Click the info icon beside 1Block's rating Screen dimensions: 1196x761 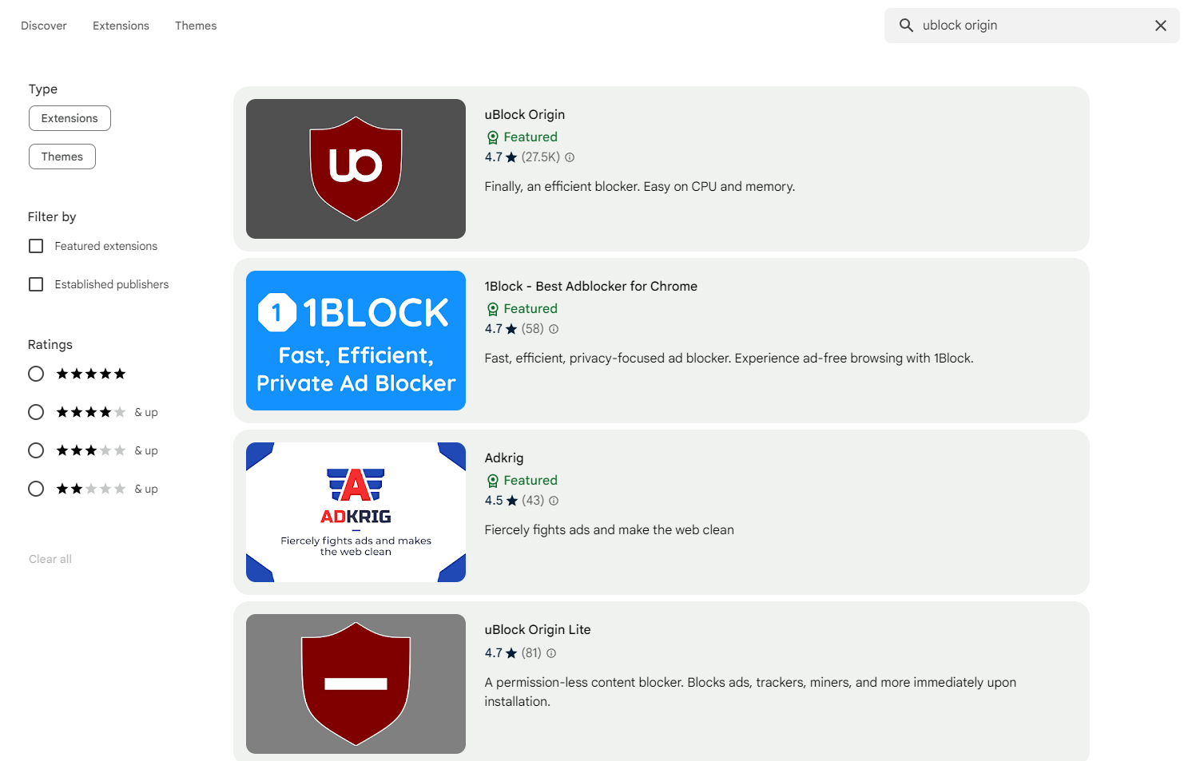(x=553, y=329)
